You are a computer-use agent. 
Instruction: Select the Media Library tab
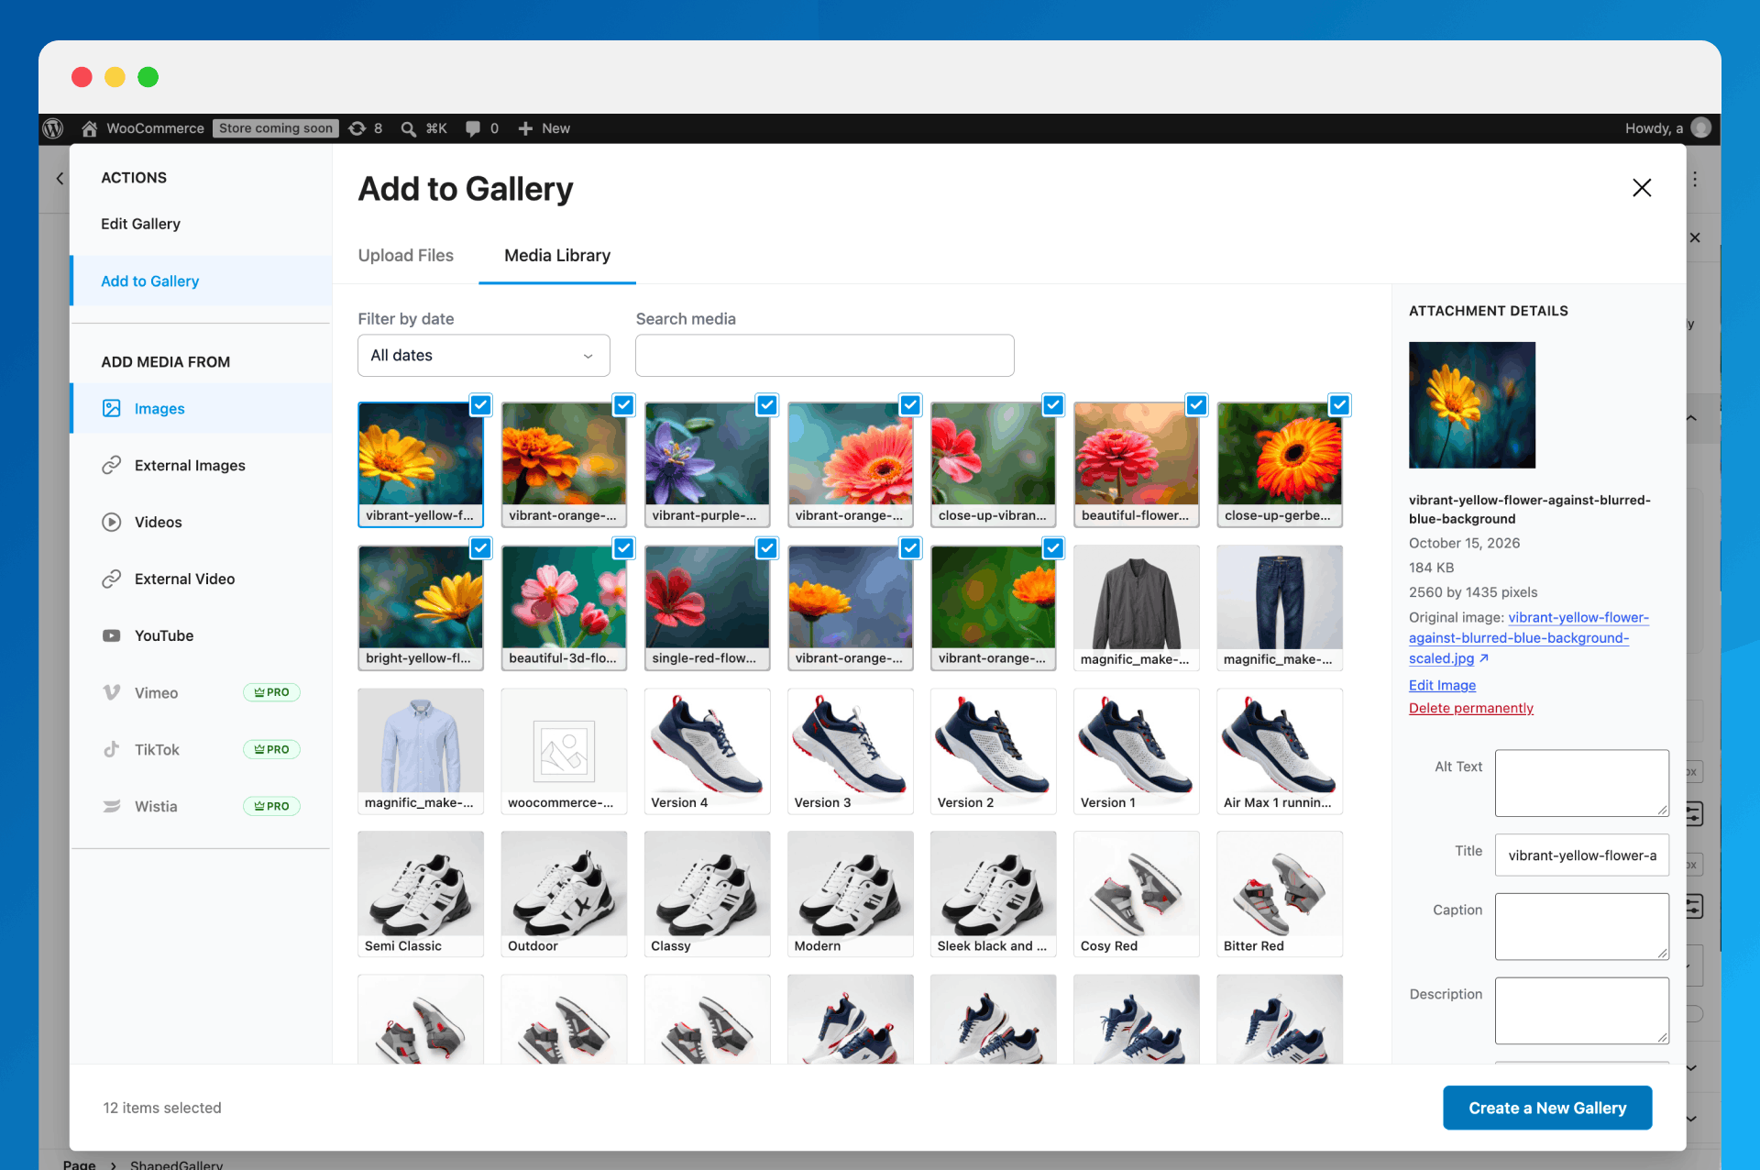pos(557,256)
